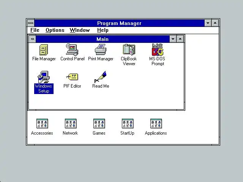
Task: Click the 'Control Panel' text label
Action: click(73, 59)
